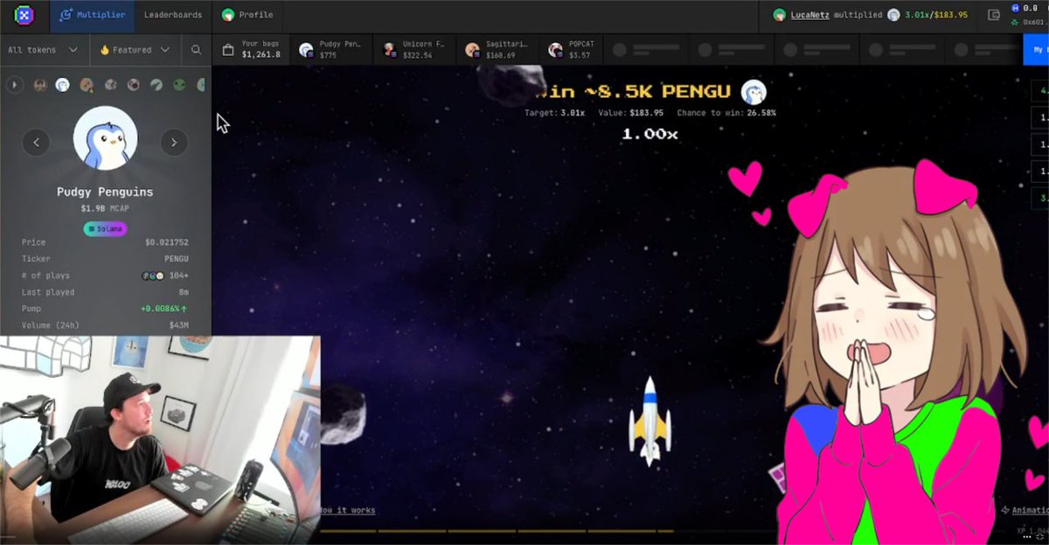Click the Solana chain badge
1049x545 pixels.
coord(105,228)
